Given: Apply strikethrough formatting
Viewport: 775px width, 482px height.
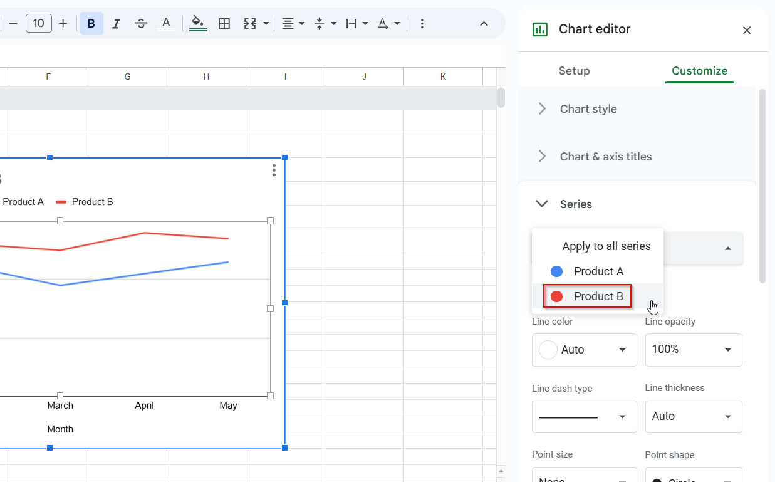Looking at the screenshot, I should (x=141, y=24).
